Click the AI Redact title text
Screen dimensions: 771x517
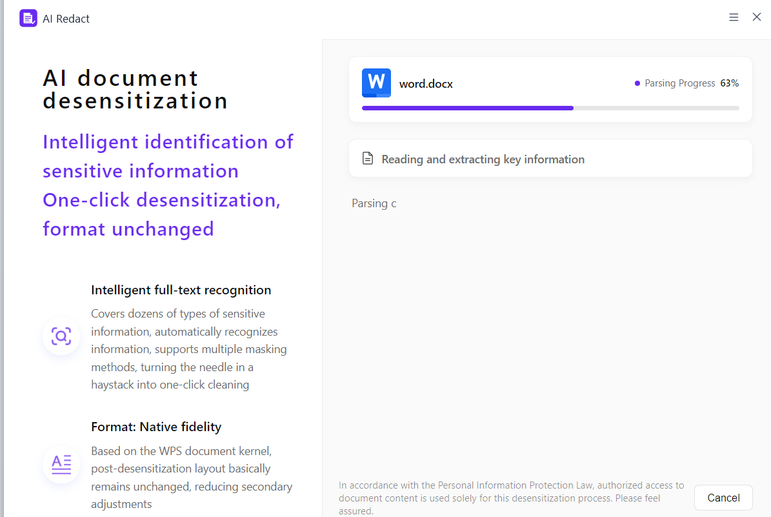66,19
